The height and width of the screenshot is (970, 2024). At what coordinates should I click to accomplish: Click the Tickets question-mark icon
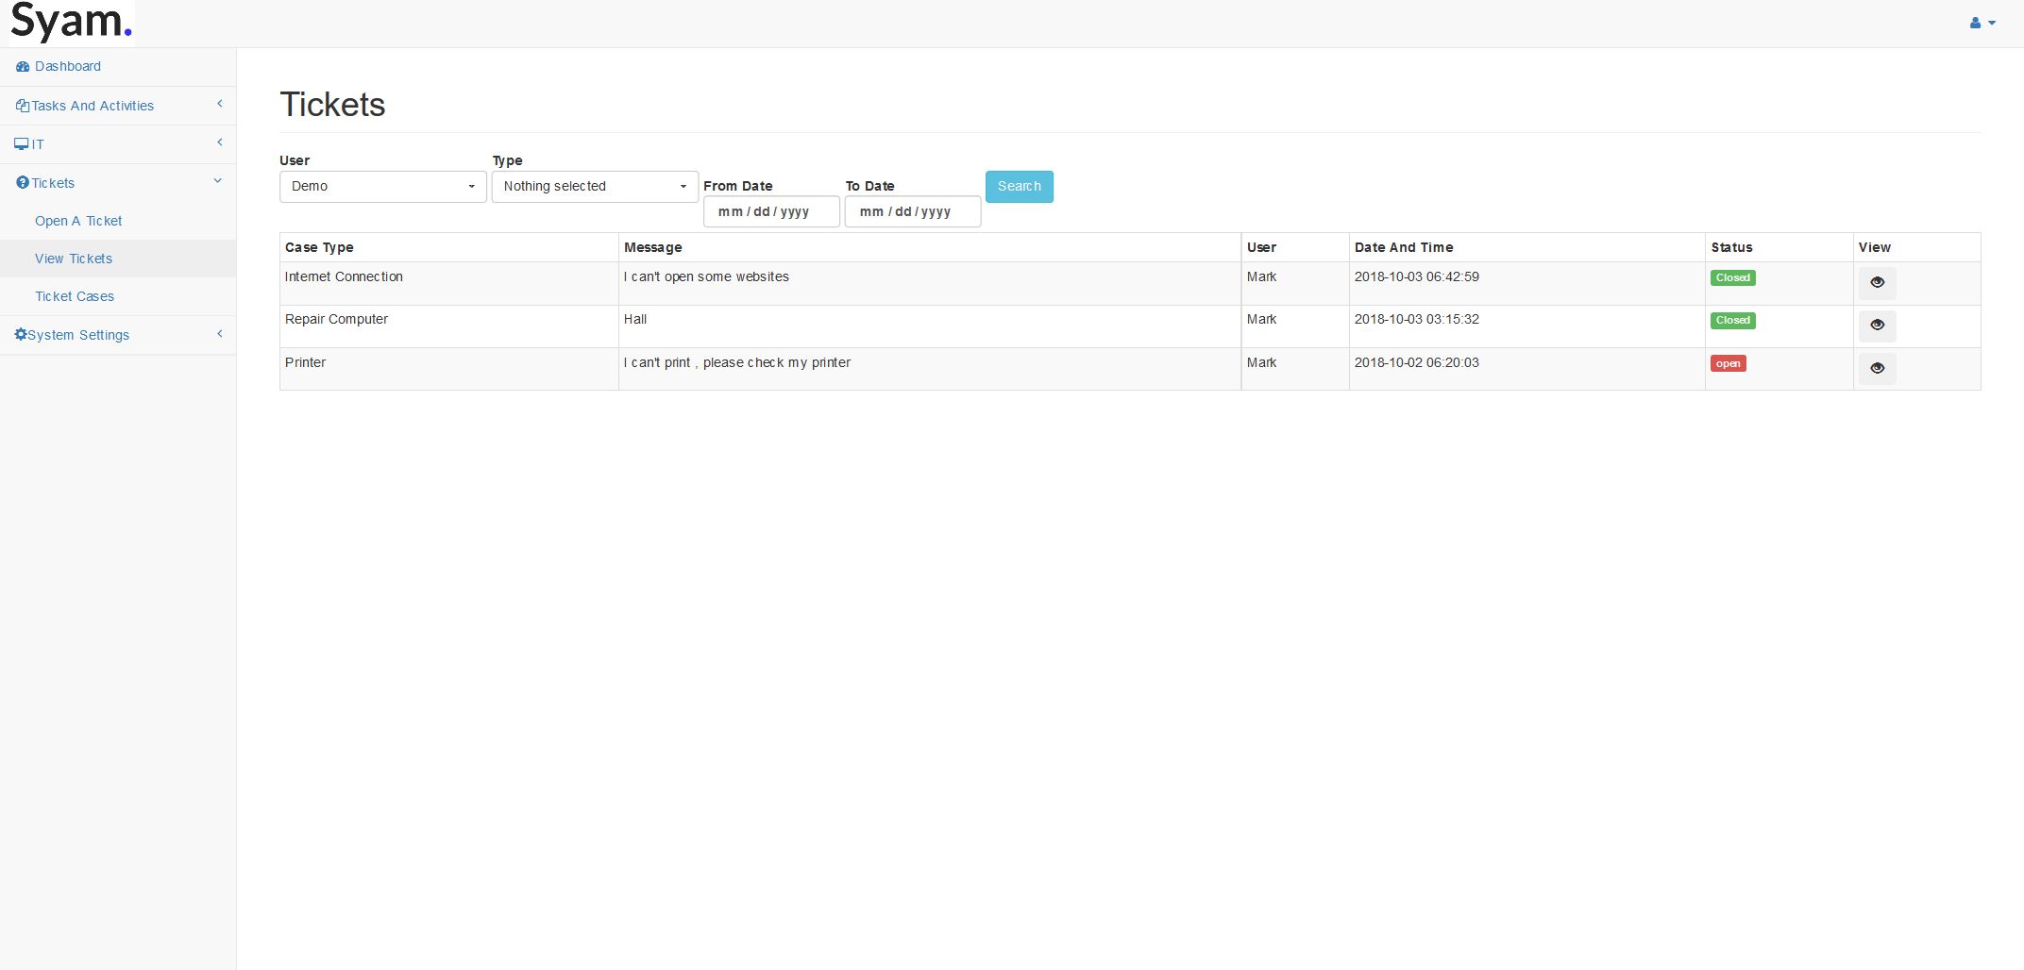[x=23, y=183]
